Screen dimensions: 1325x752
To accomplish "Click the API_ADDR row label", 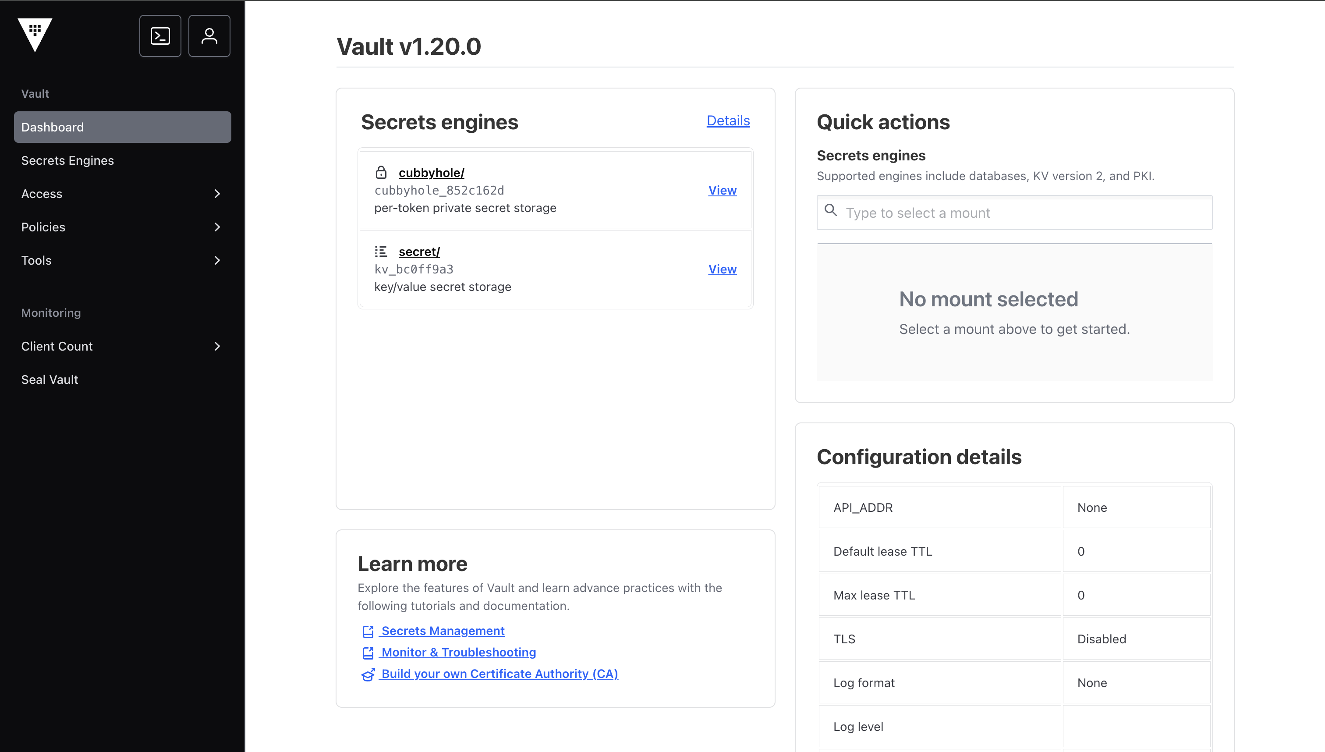I will tap(863, 508).
